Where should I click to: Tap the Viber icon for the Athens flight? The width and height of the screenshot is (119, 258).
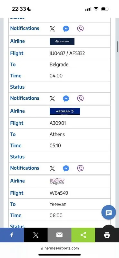coord(80,168)
